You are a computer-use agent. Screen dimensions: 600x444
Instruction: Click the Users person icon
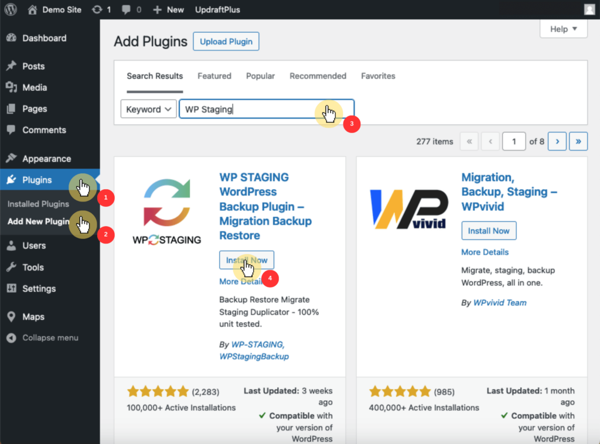pyautogui.click(x=12, y=245)
